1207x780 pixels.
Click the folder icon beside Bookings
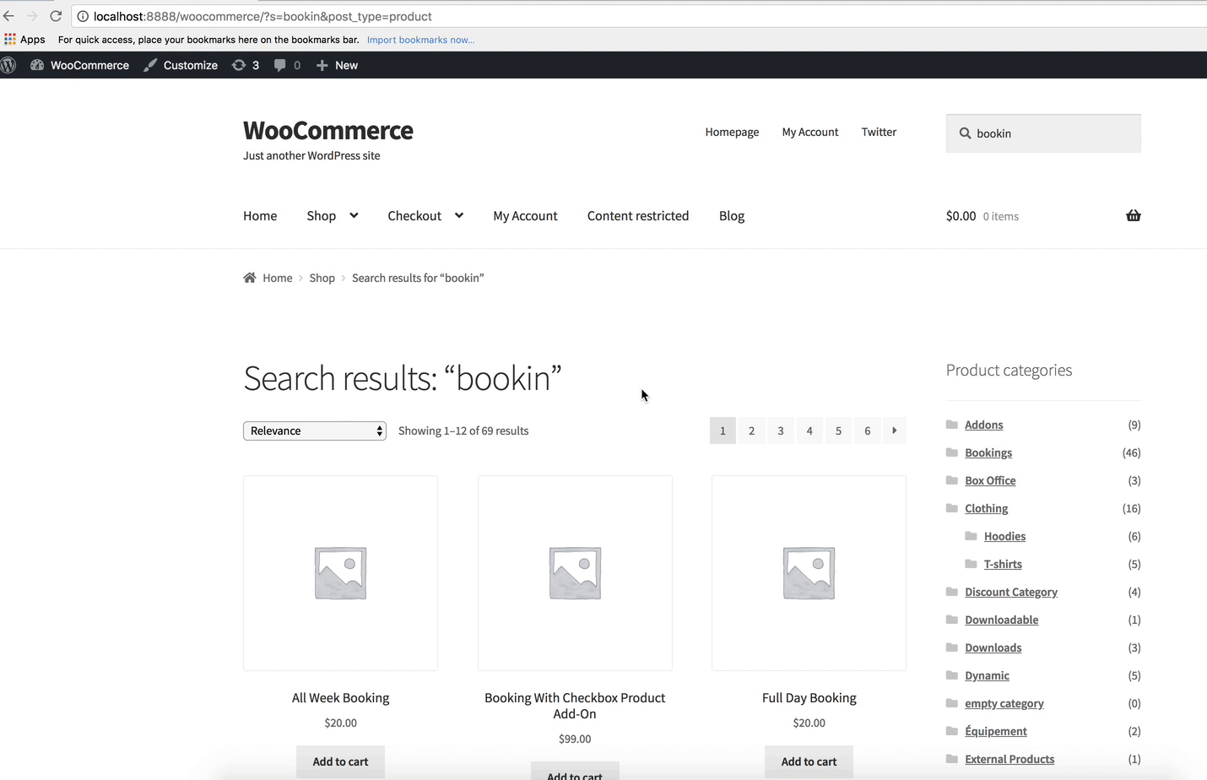pos(952,452)
